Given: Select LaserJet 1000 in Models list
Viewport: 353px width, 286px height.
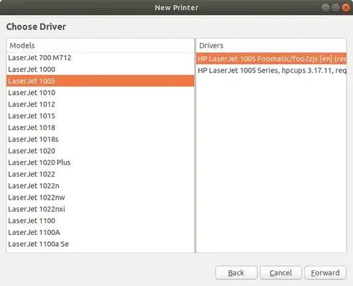Looking at the screenshot, I should (100, 69).
